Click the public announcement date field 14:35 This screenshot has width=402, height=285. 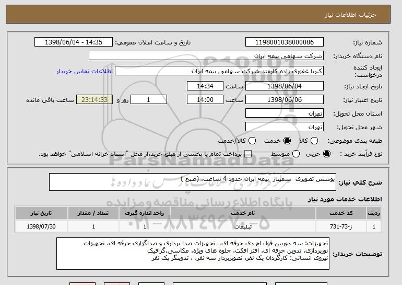tap(74, 42)
